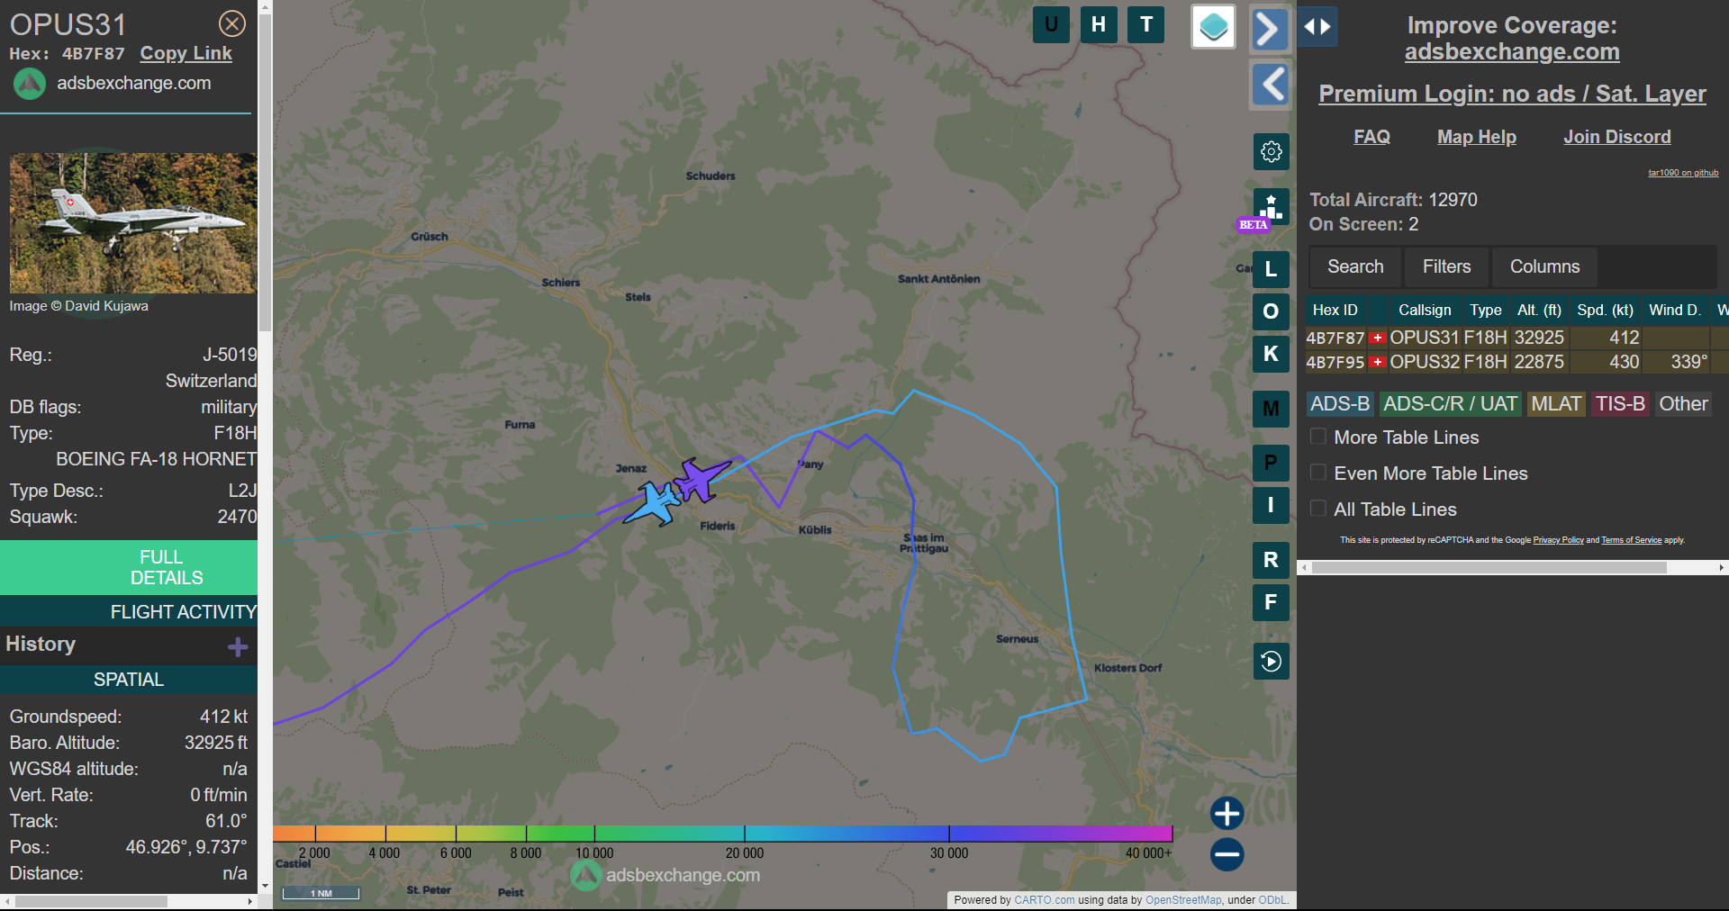Open the CARTO.com attribution link

(1044, 899)
